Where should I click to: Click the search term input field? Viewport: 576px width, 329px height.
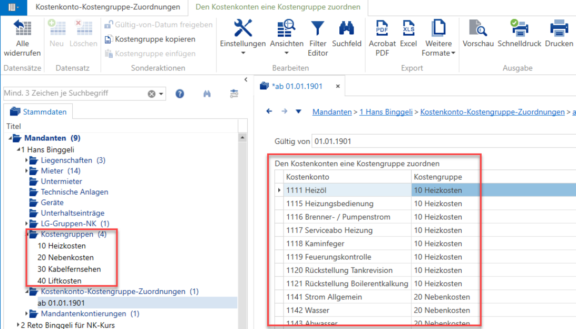(75, 93)
